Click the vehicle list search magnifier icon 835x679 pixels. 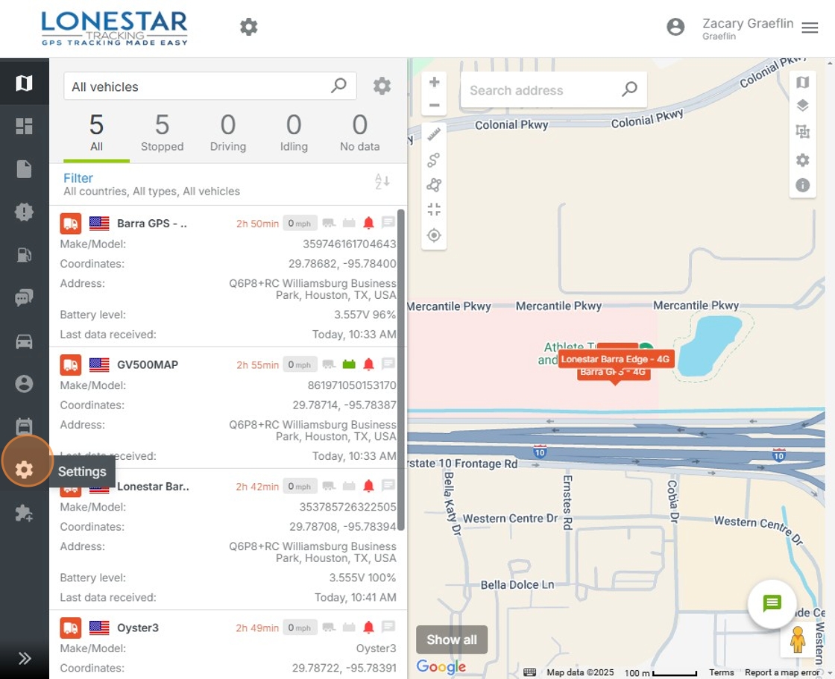[338, 85]
